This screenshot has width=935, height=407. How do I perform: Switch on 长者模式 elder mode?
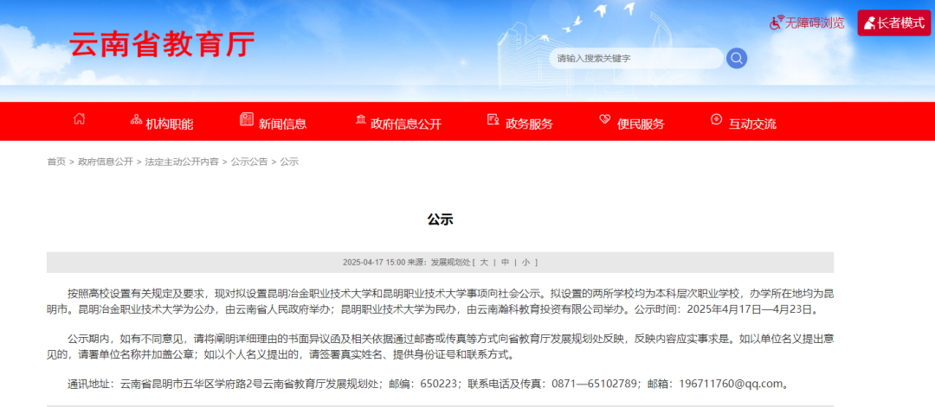point(893,23)
